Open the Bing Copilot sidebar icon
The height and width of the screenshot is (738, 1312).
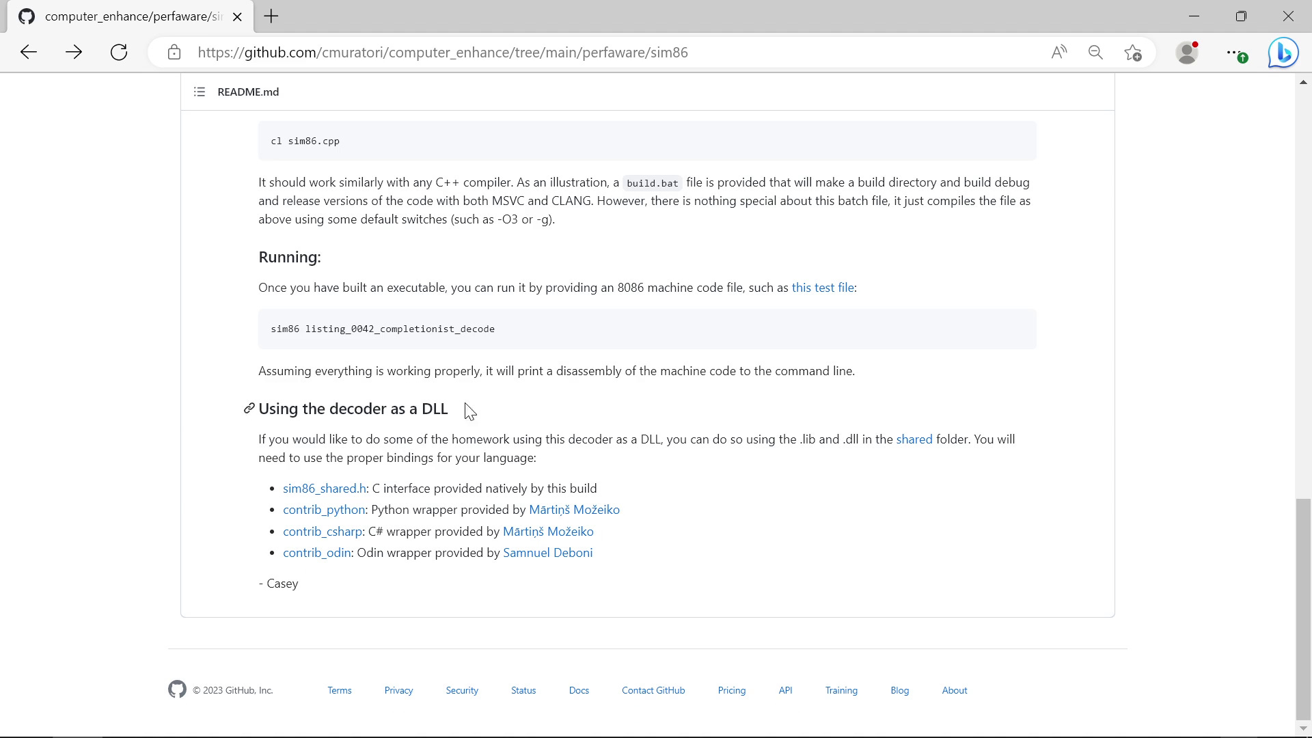coord(1283,52)
